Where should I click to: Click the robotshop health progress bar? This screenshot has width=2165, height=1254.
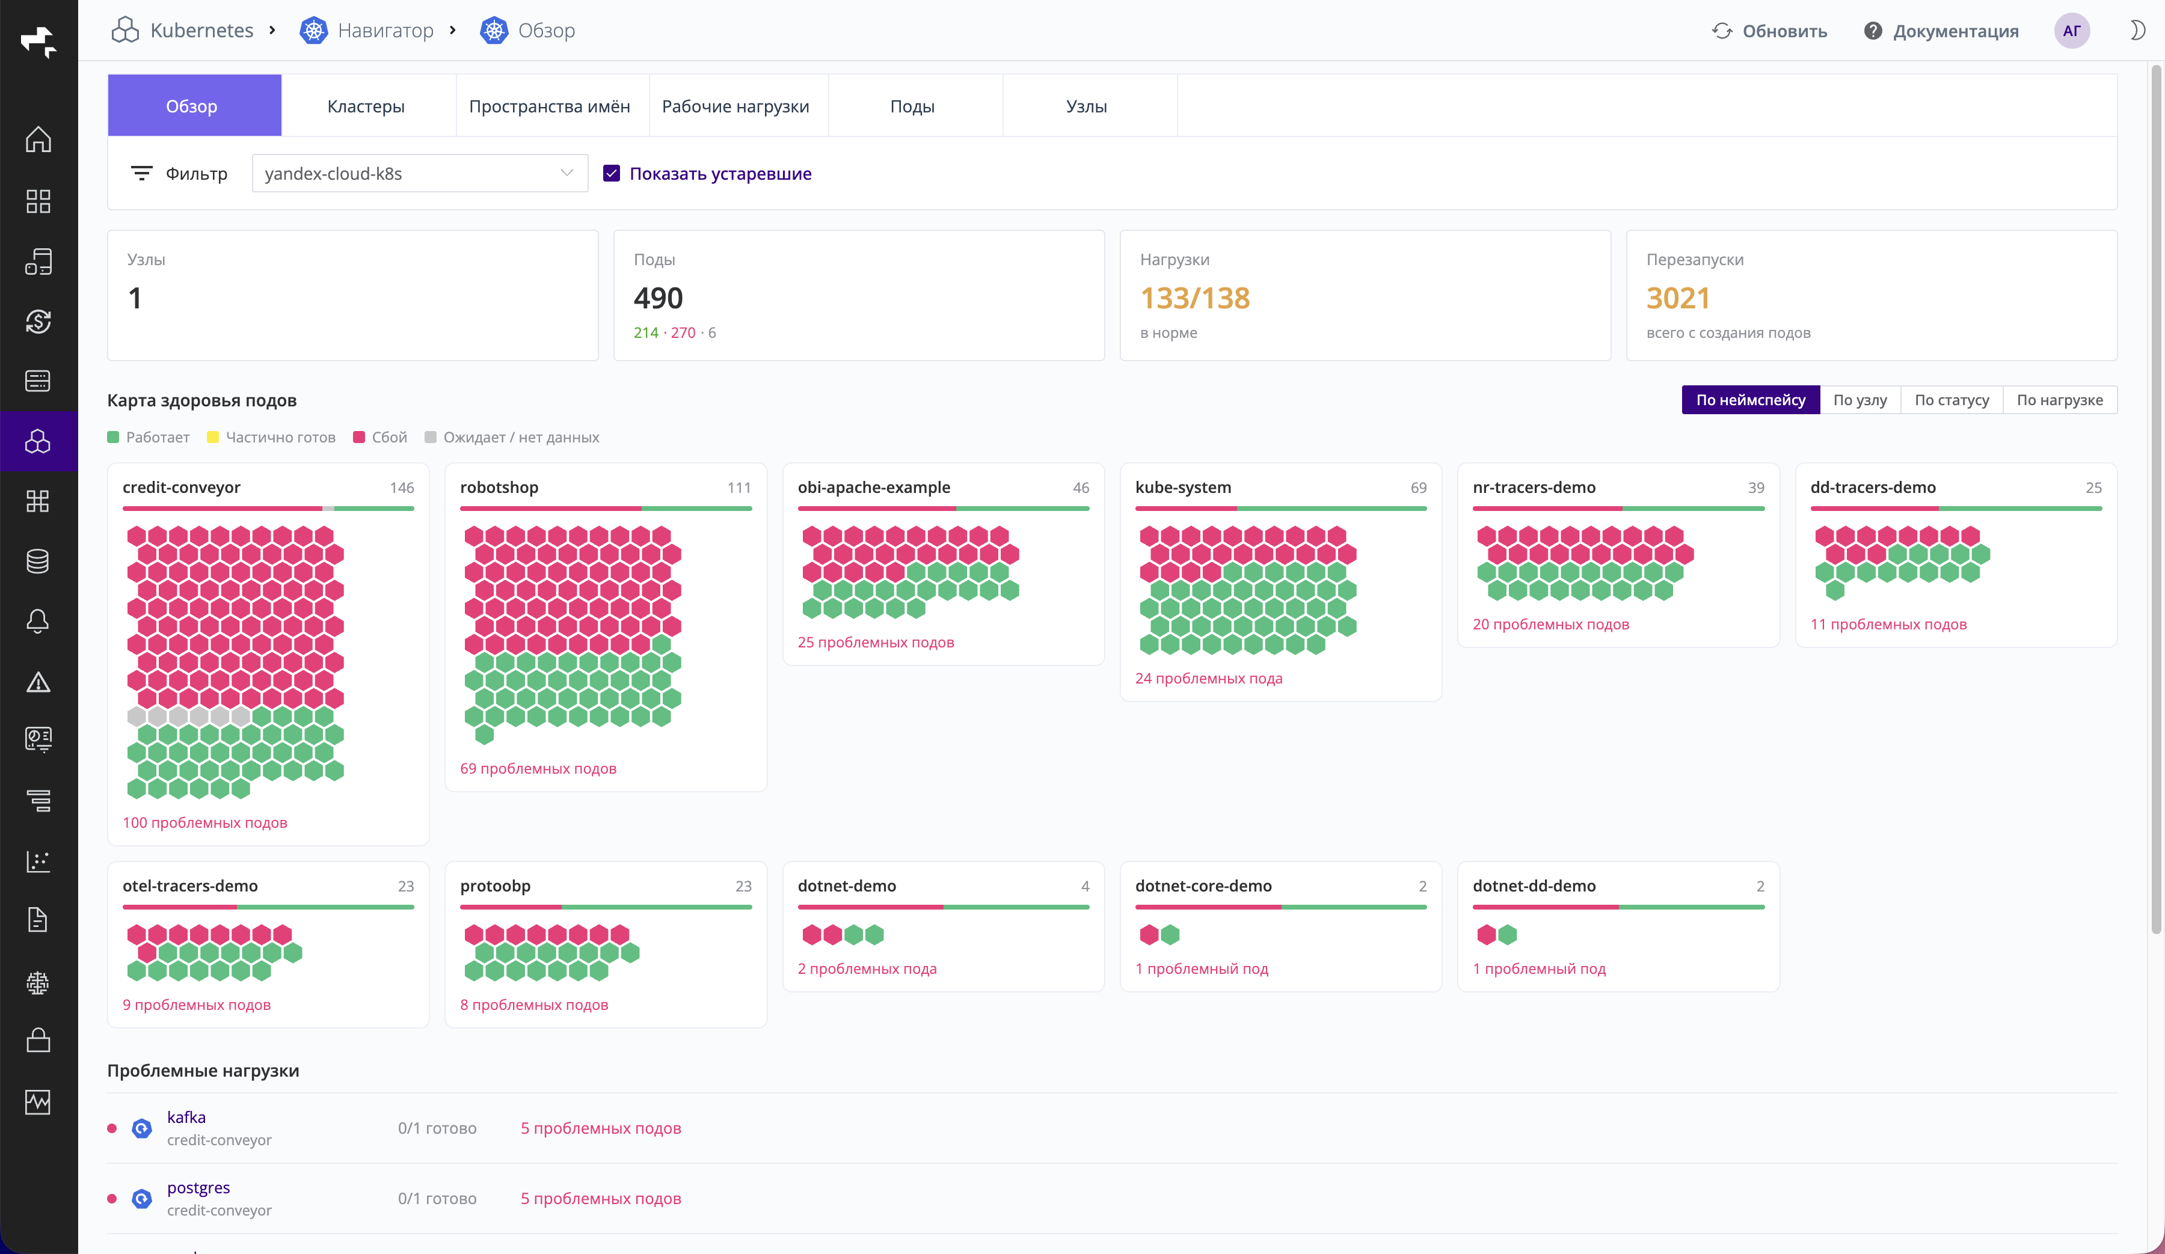click(x=606, y=509)
